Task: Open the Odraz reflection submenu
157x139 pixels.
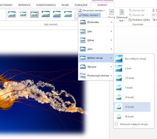Action: (x=96, y=40)
